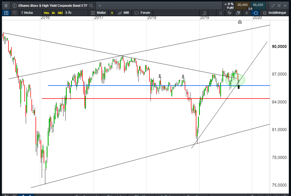This screenshot has height=196, width=291.
Task: Click the 84,0000 price axis label
Action: click(x=279, y=102)
